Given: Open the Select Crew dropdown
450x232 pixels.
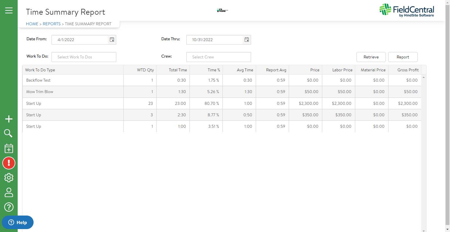Looking at the screenshot, I should (x=218, y=57).
